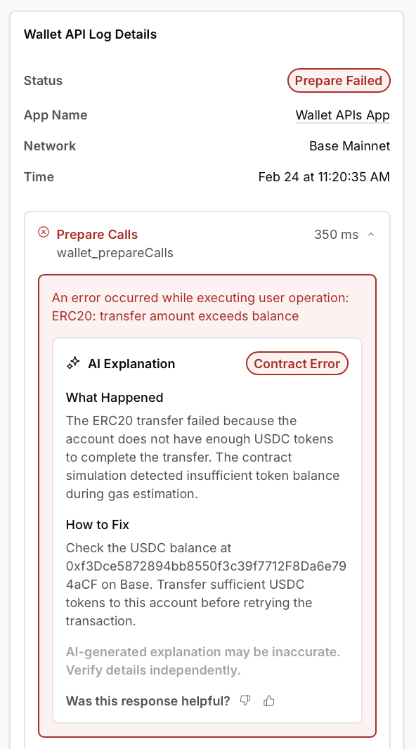416x749 pixels.
Task: Open the Wallet APIs App link
Action: [x=342, y=115]
